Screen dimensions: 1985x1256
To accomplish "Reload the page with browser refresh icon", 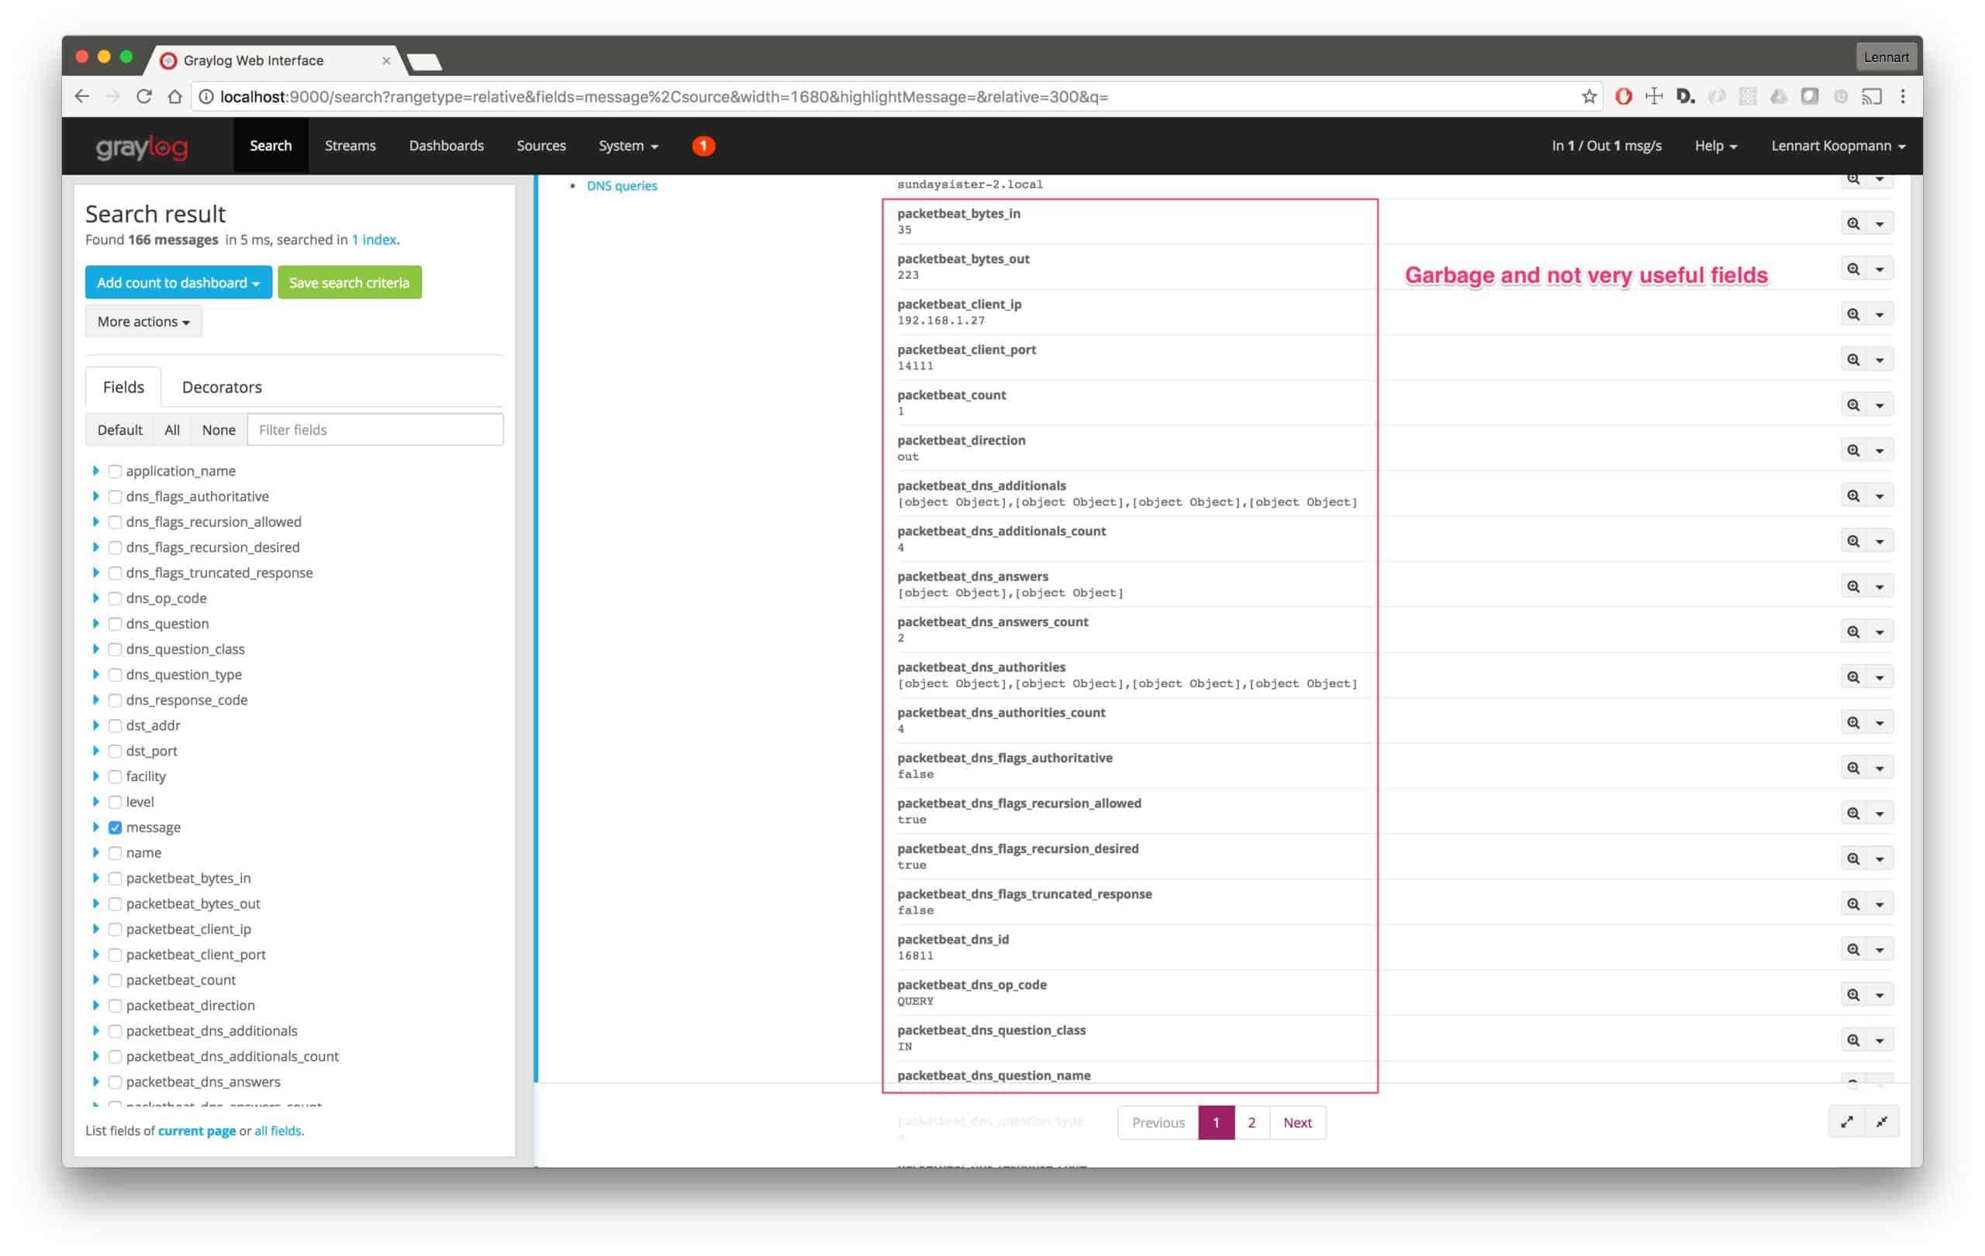I will coord(143,96).
